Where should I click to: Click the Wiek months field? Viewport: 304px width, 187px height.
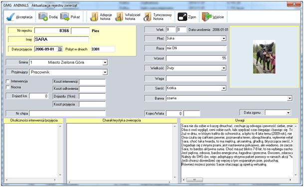point(182,29)
